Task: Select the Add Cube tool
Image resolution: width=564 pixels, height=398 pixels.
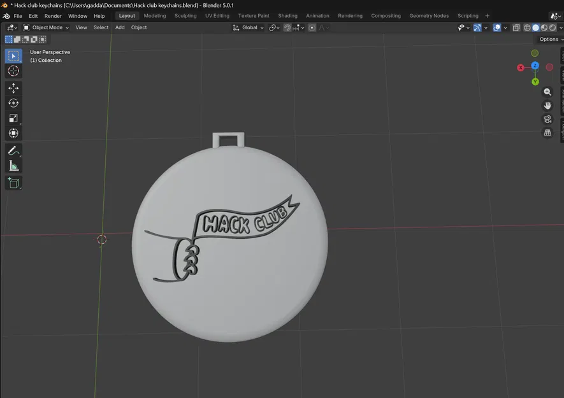Action: point(13,183)
